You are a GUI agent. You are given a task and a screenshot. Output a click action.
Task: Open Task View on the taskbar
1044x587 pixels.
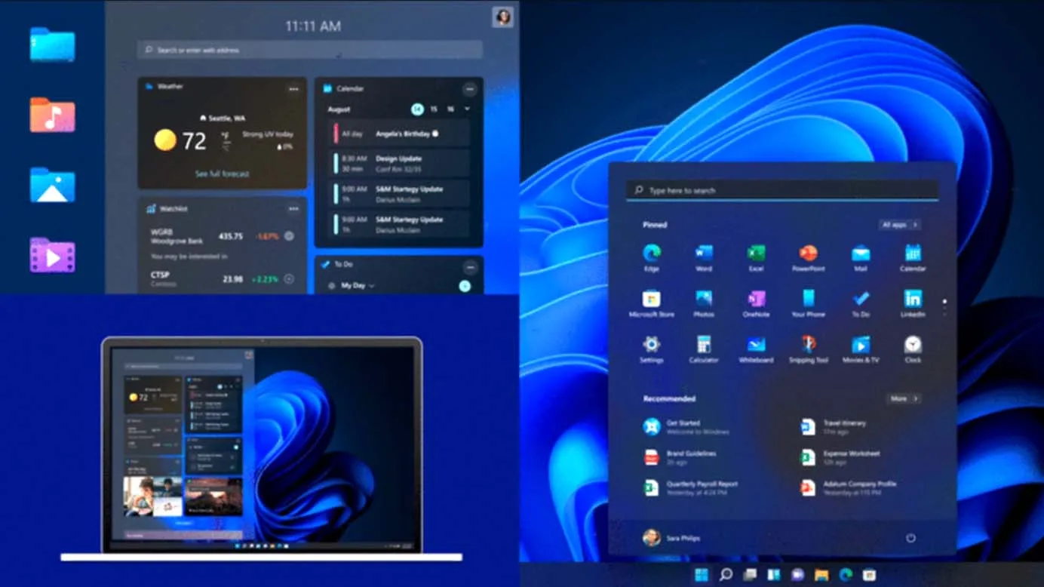click(x=750, y=575)
